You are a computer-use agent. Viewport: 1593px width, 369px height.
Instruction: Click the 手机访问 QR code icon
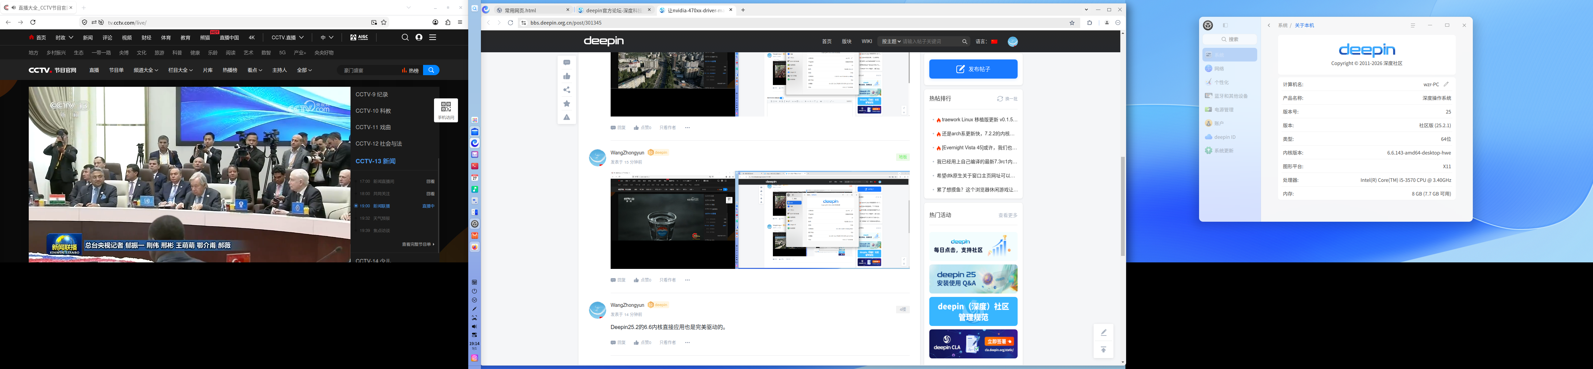point(446,110)
